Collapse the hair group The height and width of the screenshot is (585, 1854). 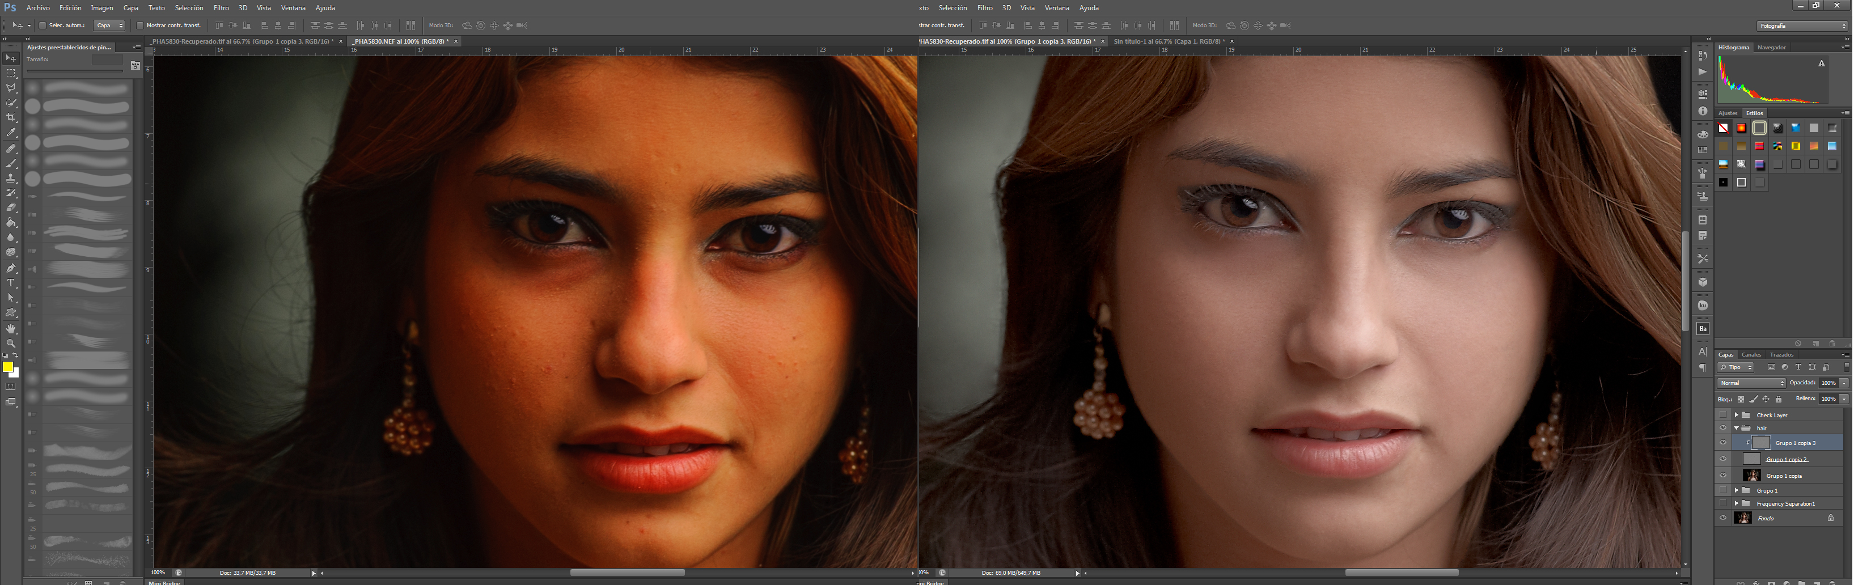tap(1737, 428)
